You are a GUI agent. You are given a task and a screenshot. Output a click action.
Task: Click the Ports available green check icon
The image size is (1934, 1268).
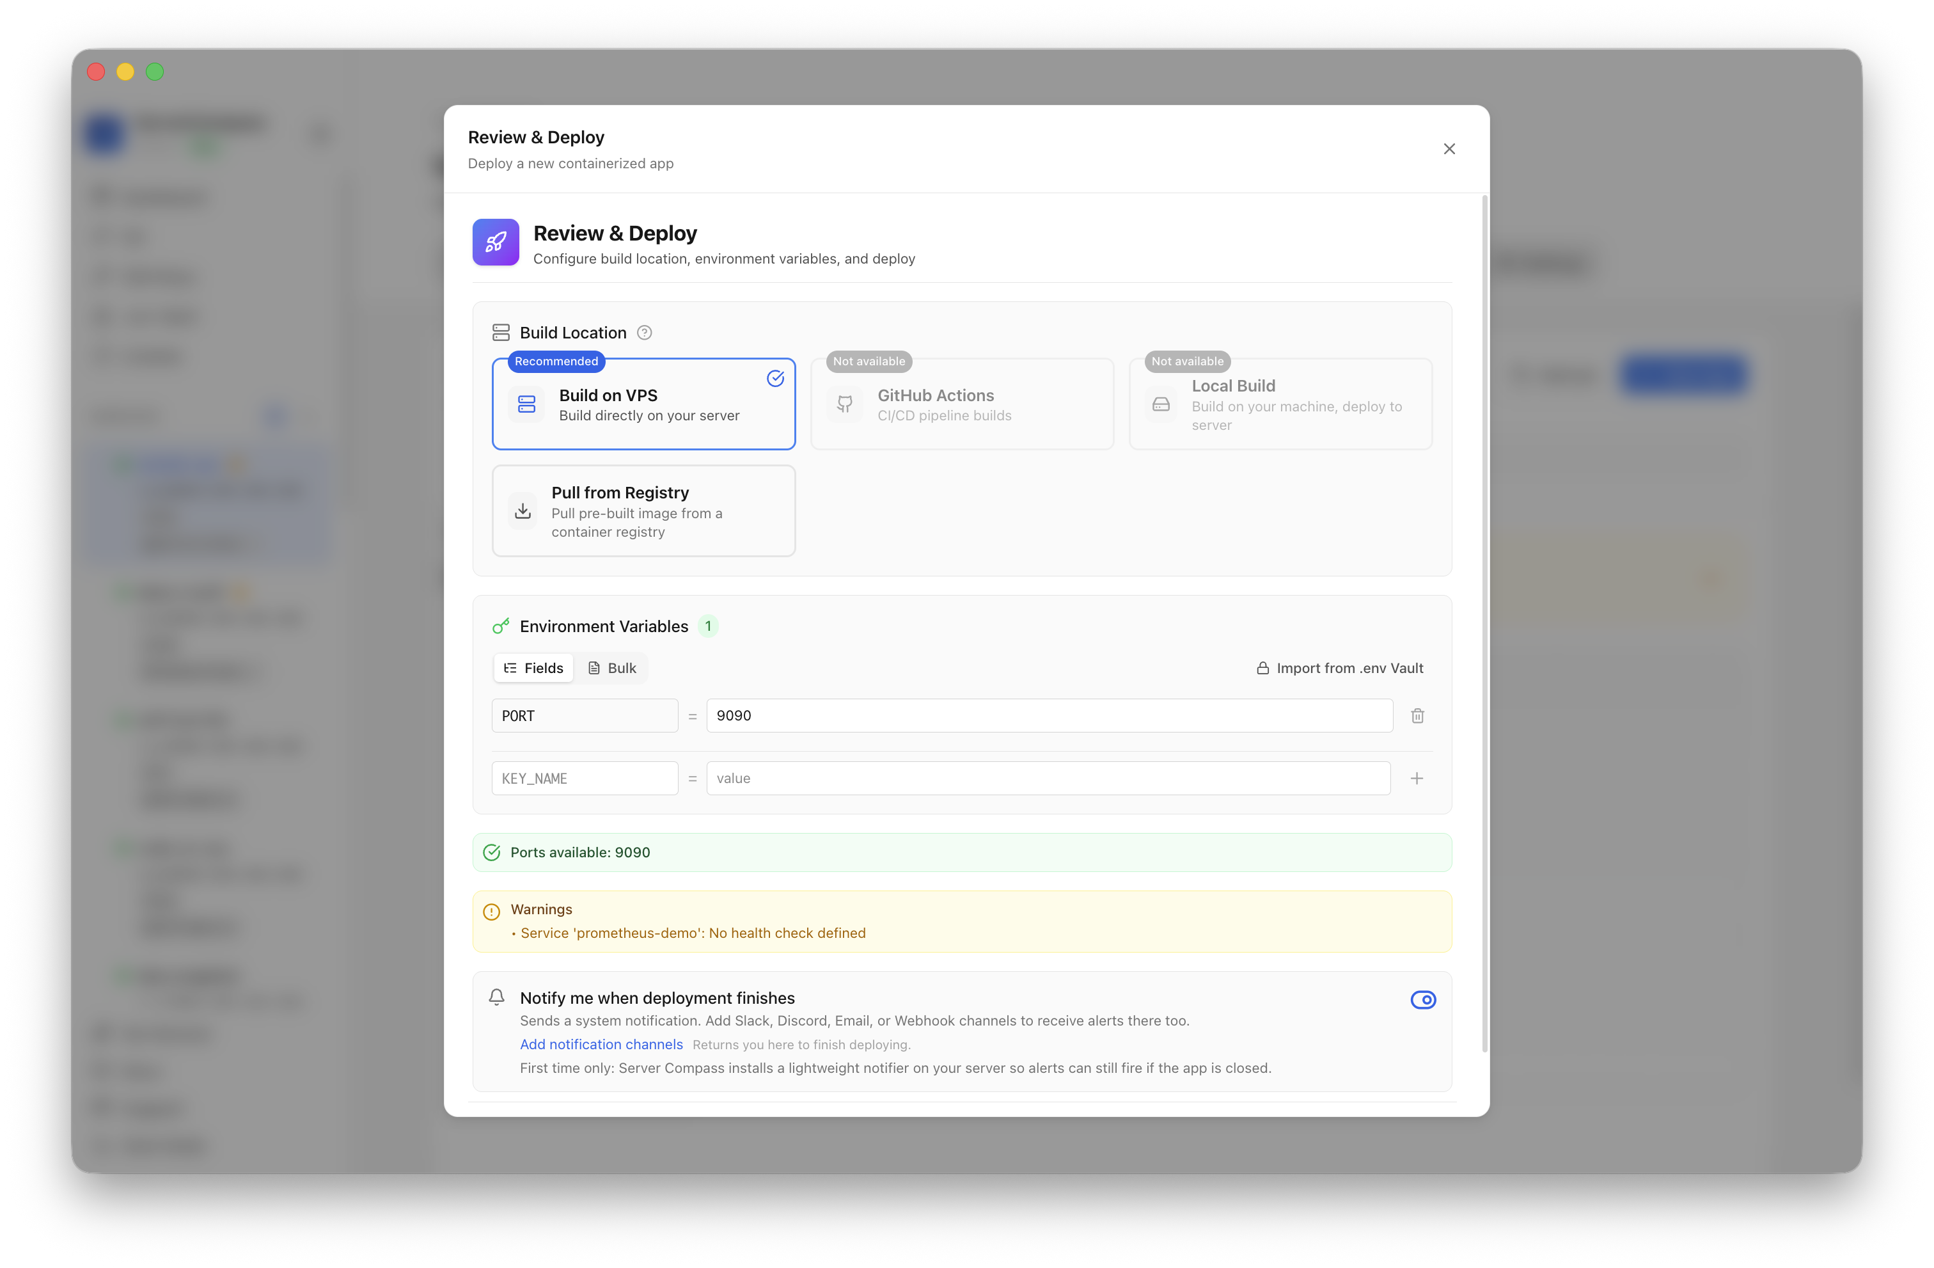(x=492, y=853)
